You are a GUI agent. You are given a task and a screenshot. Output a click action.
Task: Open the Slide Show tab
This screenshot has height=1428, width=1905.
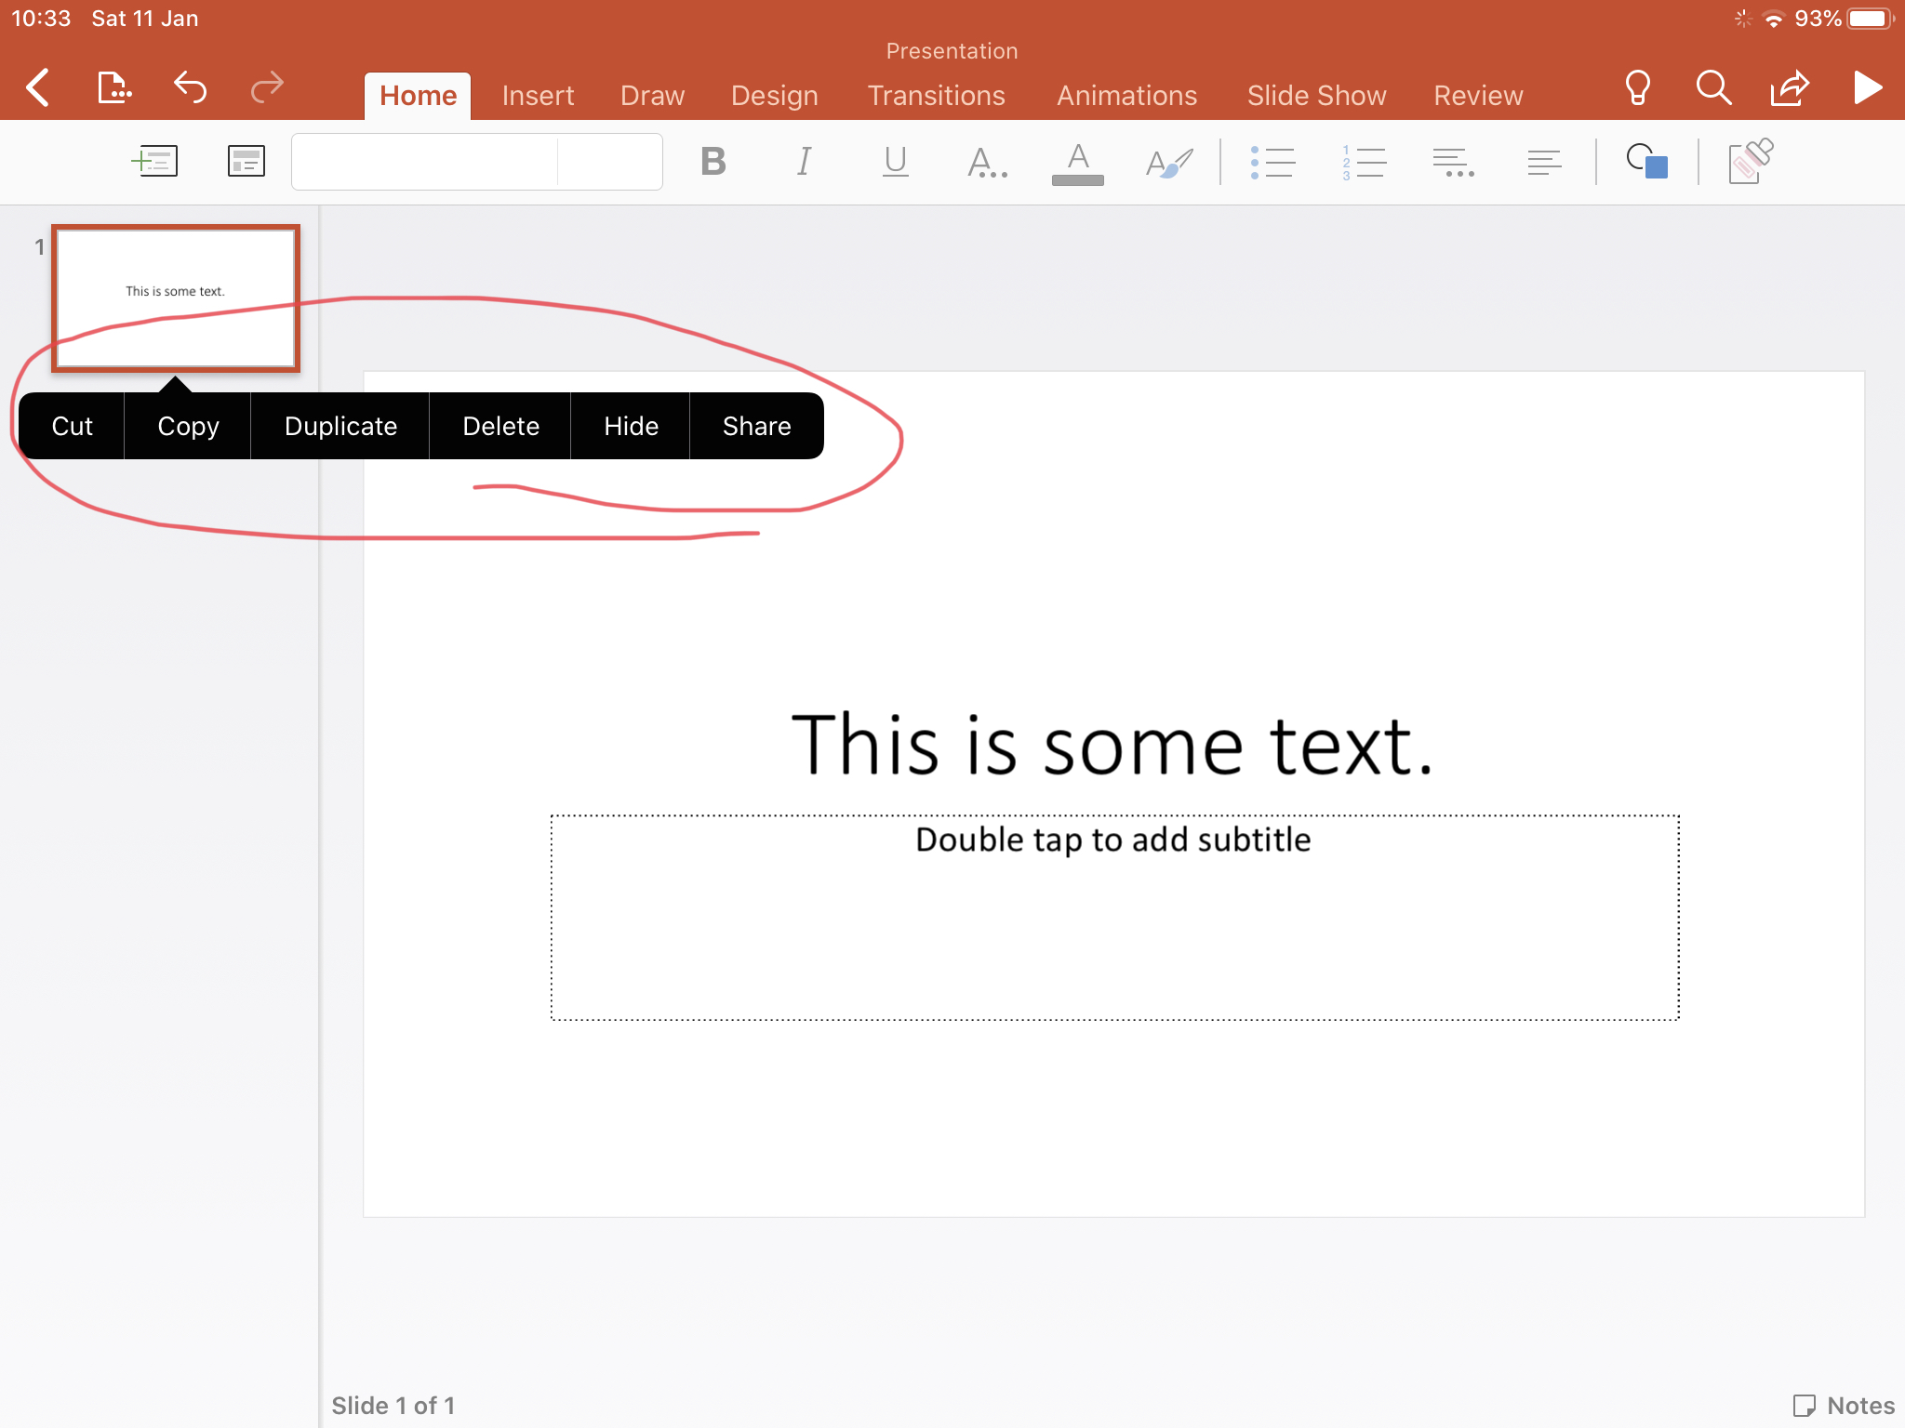1316,96
